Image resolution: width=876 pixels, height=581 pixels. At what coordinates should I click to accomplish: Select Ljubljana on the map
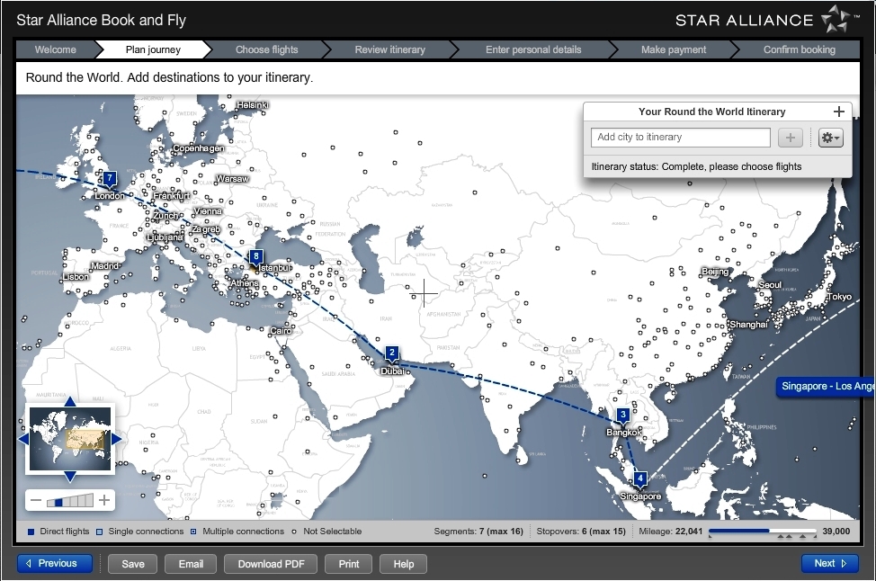pyautogui.click(x=165, y=237)
